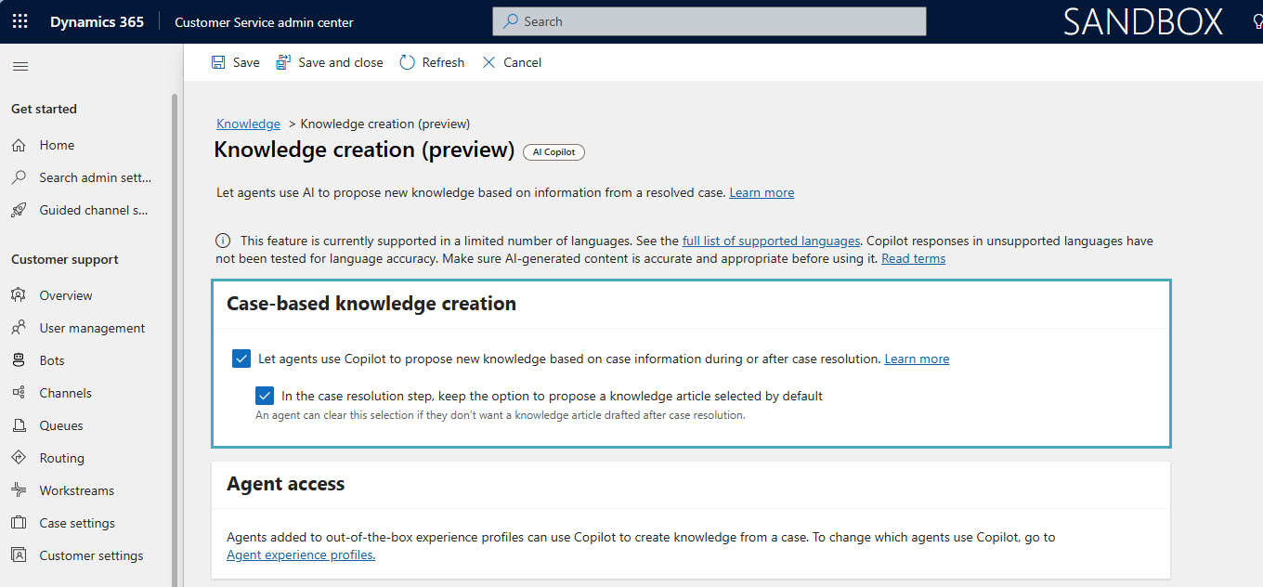Click the Cancel X icon
Image resolution: width=1263 pixels, height=587 pixels.
pos(488,62)
